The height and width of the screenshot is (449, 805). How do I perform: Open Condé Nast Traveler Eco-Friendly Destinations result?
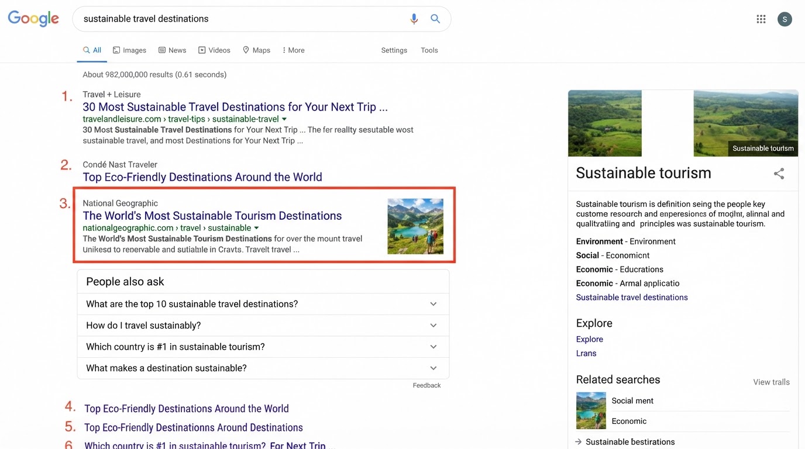202,177
